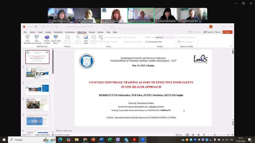Open Viber from the taskbar
Image resolution: width=255 pixels, height=143 pixels.
pos(118,140)
